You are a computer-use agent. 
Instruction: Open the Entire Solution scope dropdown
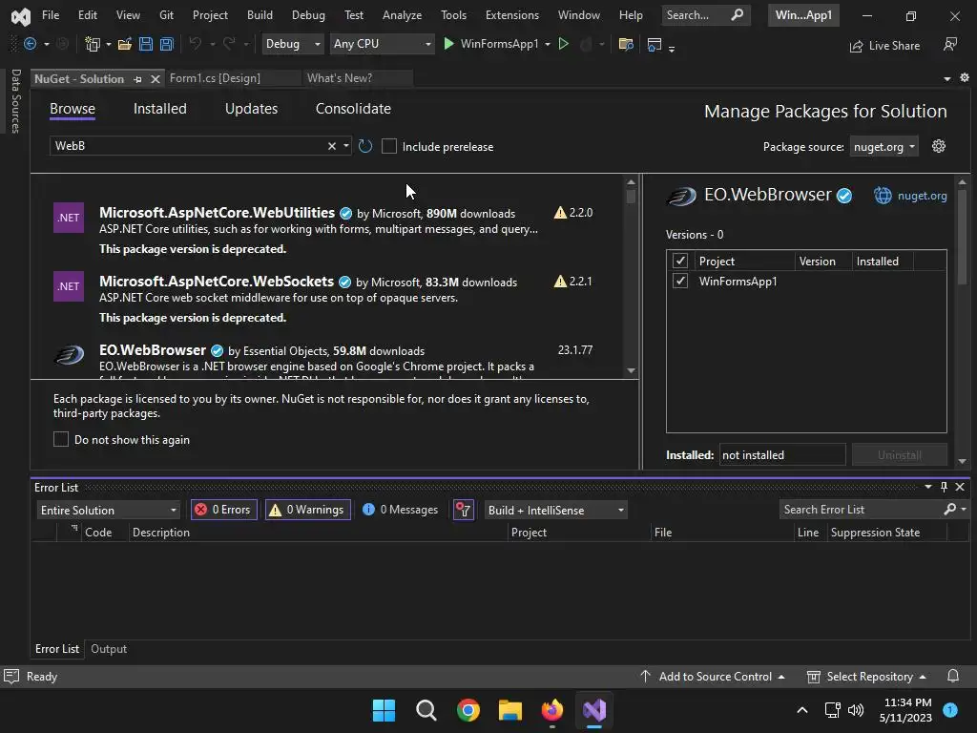click(x=109, y=510)
